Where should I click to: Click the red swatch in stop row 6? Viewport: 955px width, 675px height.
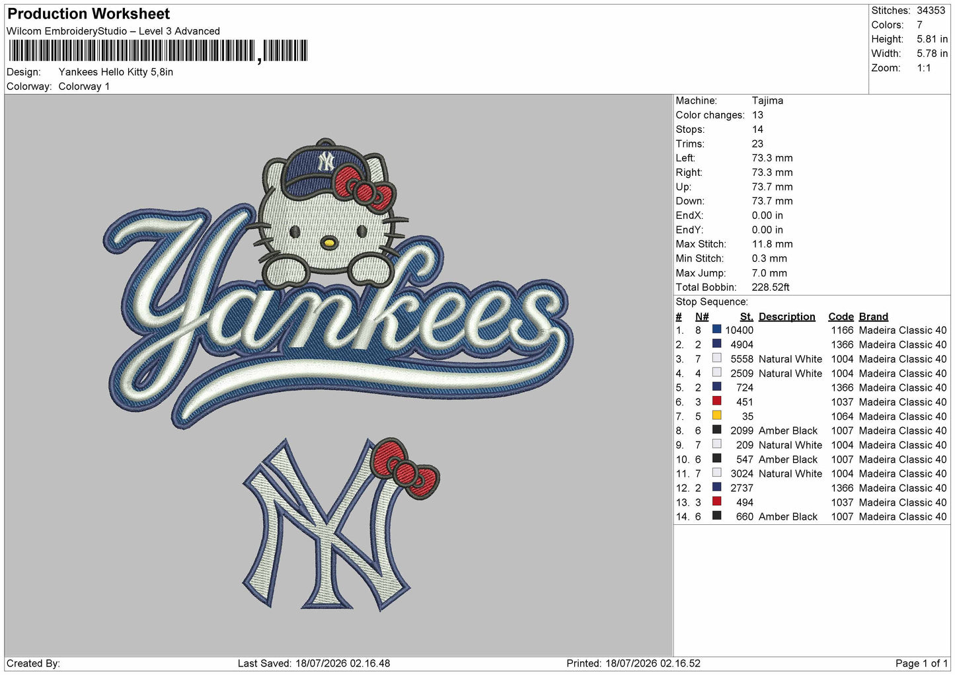click(716, 401)
